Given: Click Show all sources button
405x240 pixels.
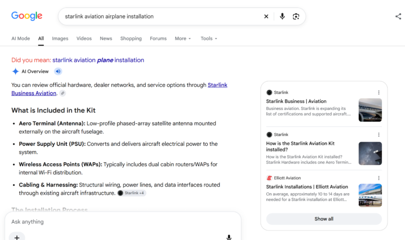Looking at the screenshot, I should pyautogui.click(x=324, y=219).
